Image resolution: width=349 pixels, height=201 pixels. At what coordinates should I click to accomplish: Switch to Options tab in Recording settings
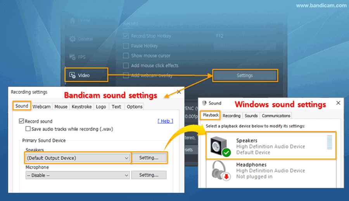pyautogui.click(x=135, y=107)
